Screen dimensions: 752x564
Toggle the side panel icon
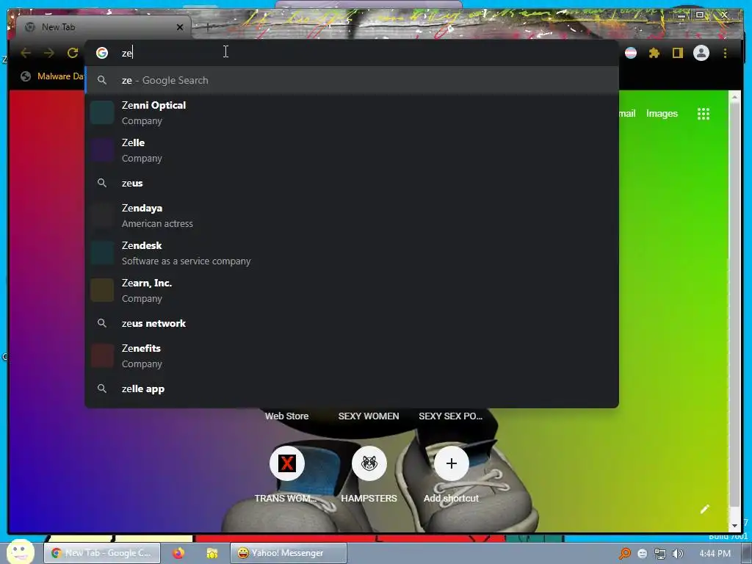pos(677,53)
